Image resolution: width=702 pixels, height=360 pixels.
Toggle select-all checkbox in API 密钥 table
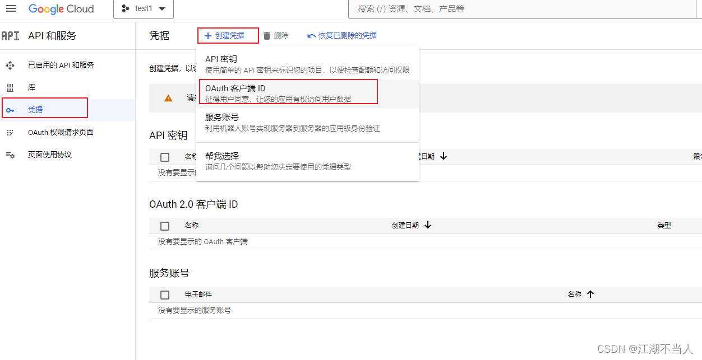pos(165,157)
